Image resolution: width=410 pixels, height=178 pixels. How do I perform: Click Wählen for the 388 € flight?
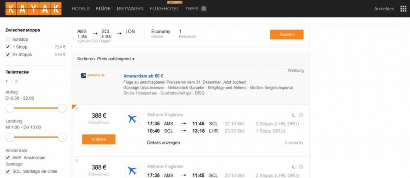pos(98,139)
